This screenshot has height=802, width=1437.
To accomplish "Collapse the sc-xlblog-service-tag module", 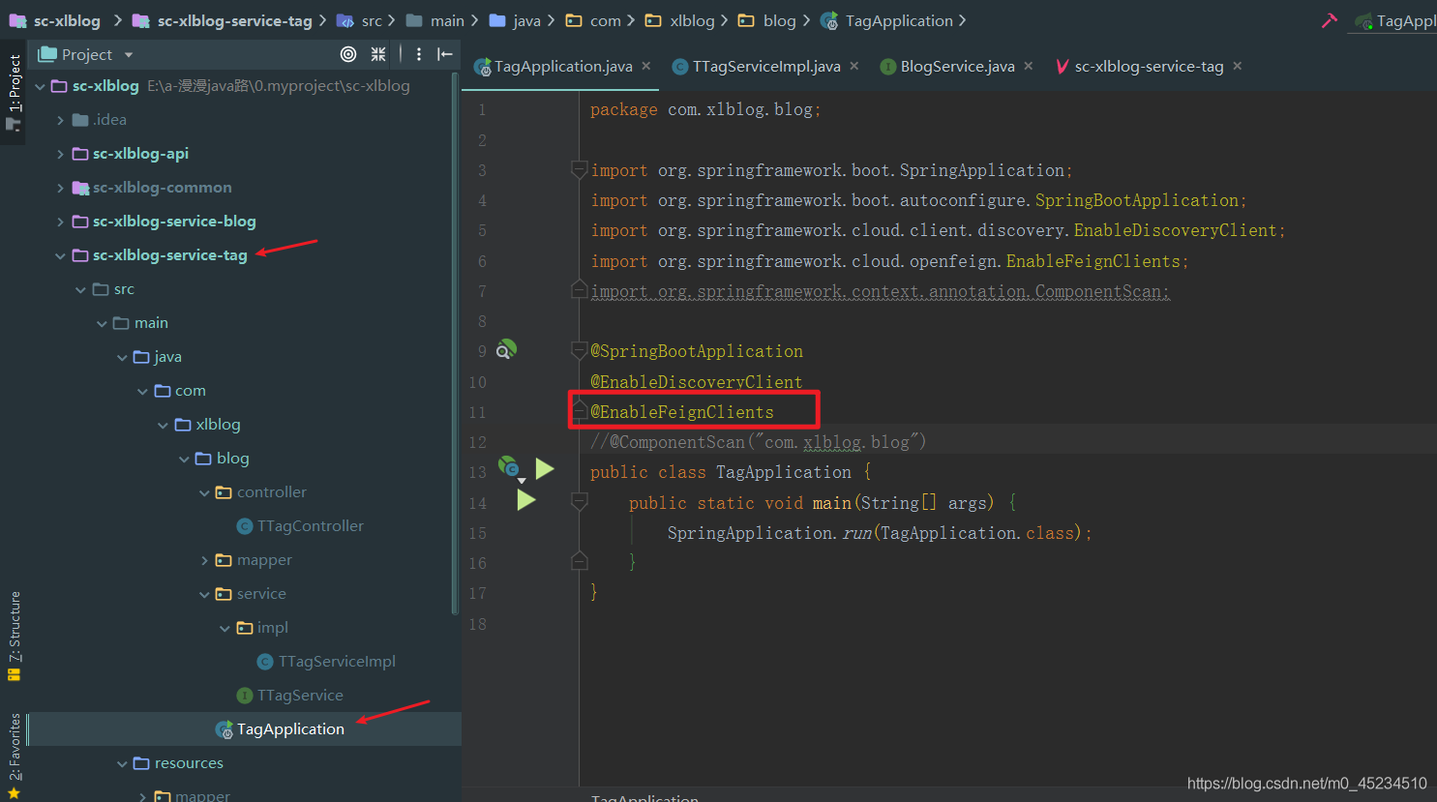I will click(60, 255).
